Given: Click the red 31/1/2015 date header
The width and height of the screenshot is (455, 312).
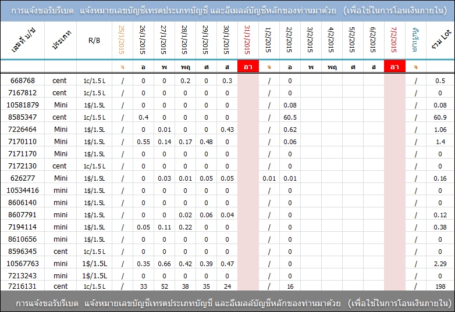Looking at the screenshot, I should 247,40.
